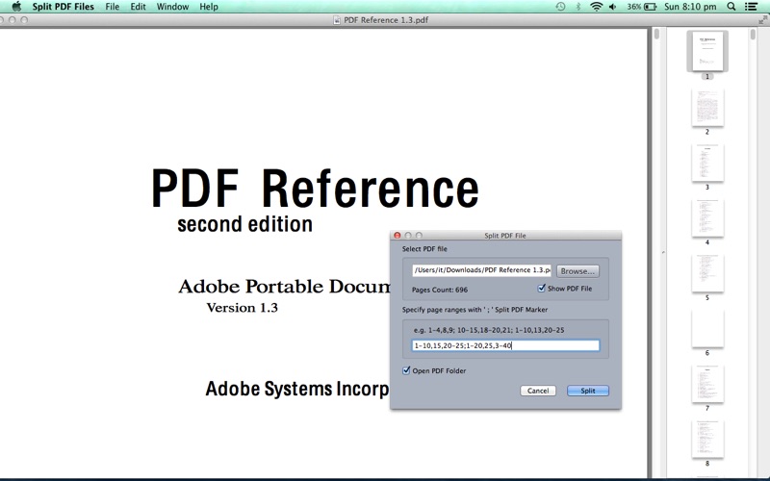
Task: Click the Pages Count: 696 label
Action: click(x=440, y=290)
